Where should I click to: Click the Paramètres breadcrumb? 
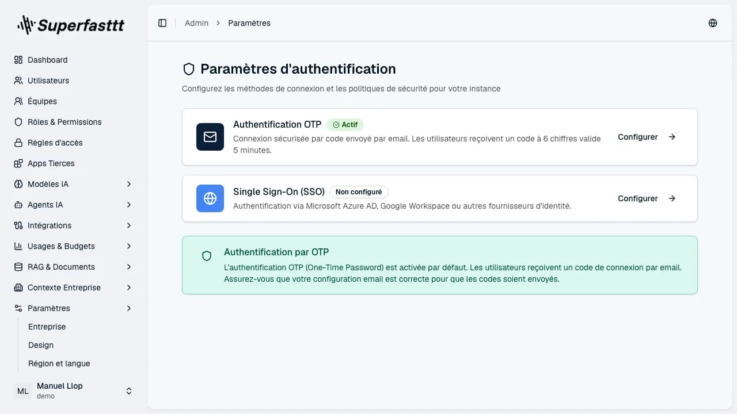(249, 23)
